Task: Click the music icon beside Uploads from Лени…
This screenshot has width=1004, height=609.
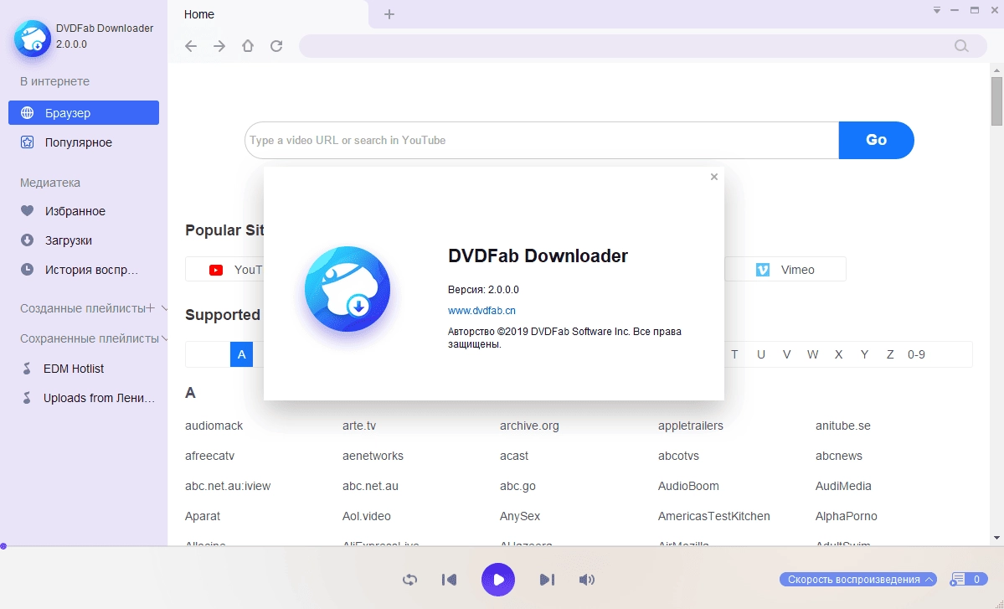Action: click(27, 398)
